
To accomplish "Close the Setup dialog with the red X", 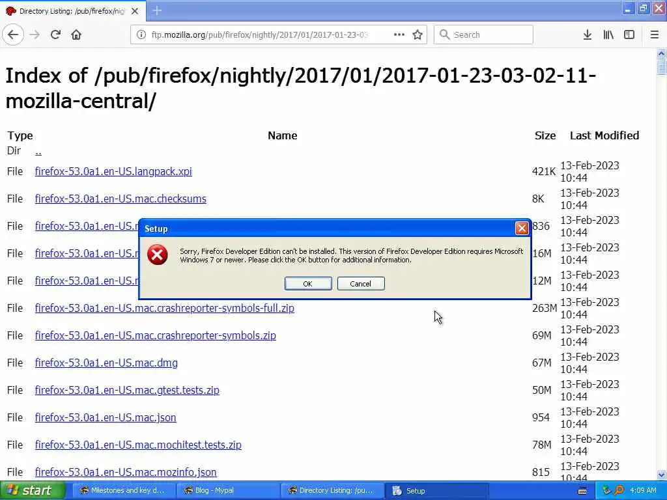I will (x=522, y=229).
